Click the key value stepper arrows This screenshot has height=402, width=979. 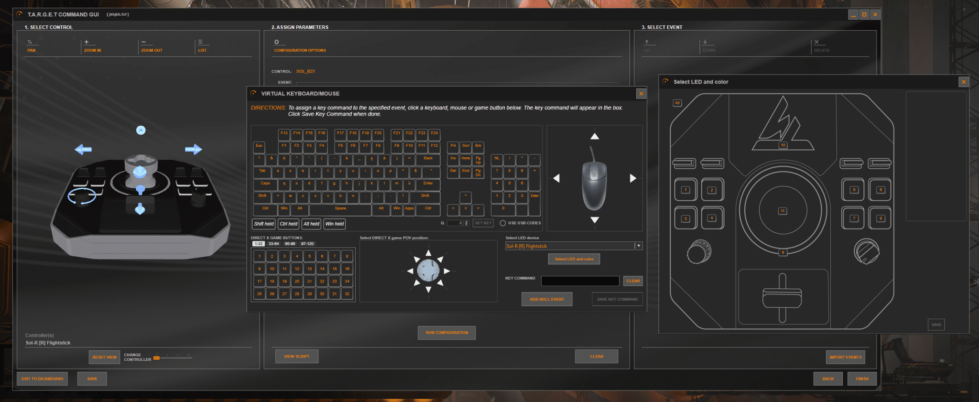(x=467, y=223)
